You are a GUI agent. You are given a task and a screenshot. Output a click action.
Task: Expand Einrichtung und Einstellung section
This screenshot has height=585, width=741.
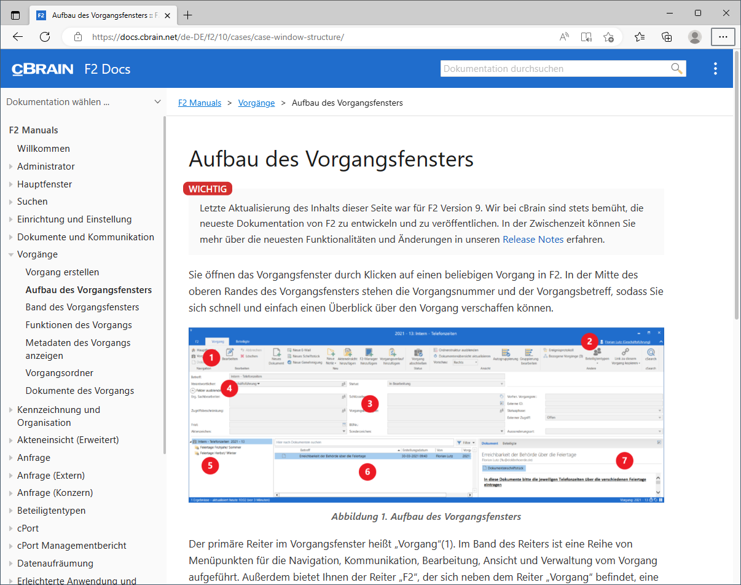tap(12, 219)
